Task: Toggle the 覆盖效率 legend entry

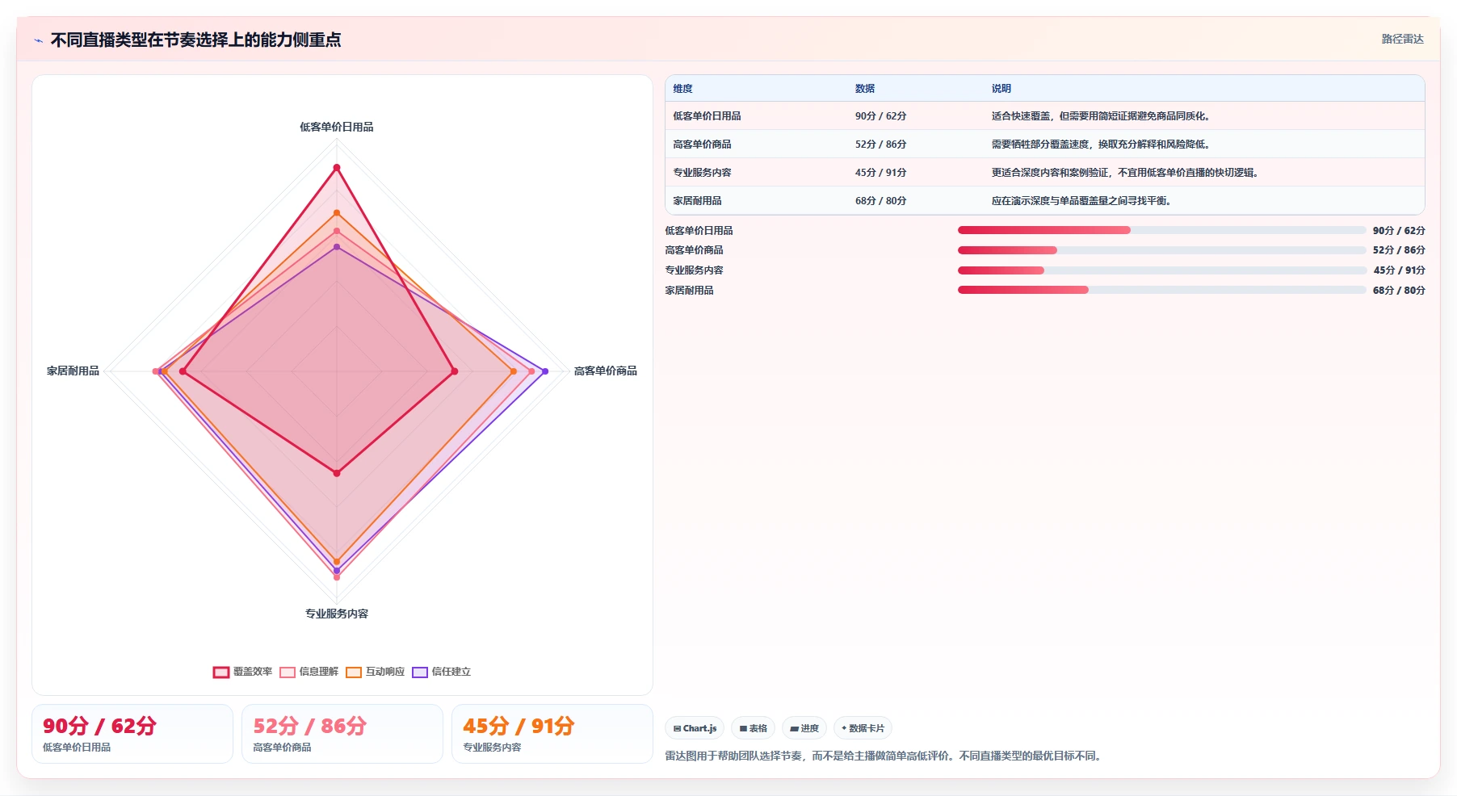Action: click(242, 672)
